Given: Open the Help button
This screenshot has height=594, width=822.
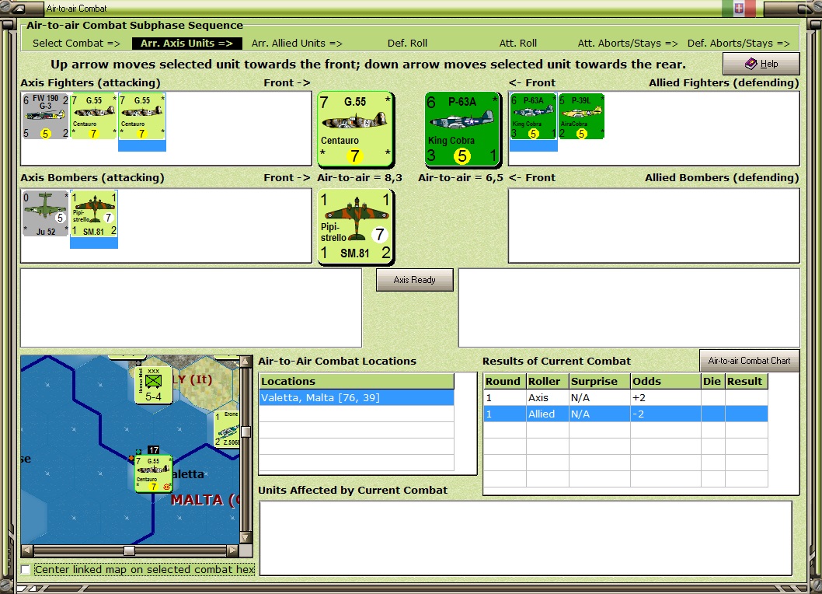Looking at the screenshot, I should [x=761, y=64].
